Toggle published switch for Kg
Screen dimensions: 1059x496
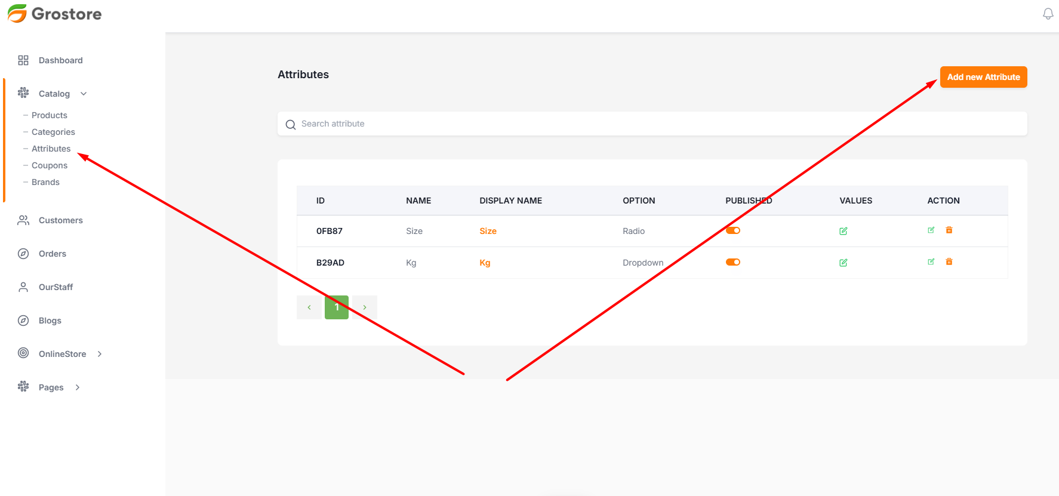coord(732,262)
